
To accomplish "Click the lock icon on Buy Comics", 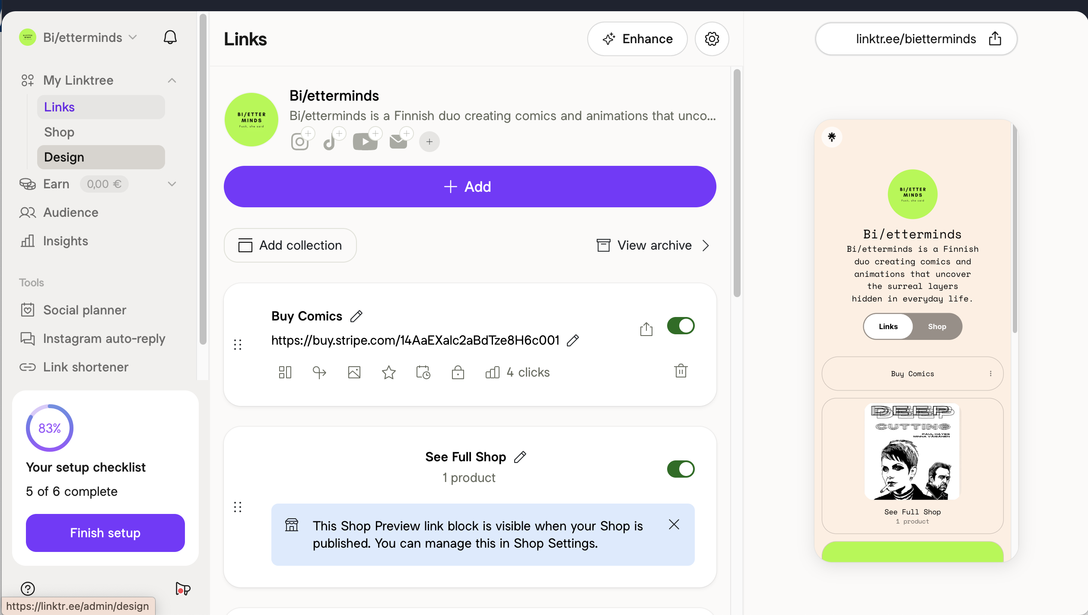I will coord(458,372).
